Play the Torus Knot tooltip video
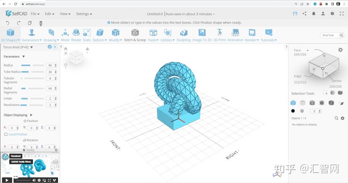The width and height of the screenshot is (348, 183). click(x=7, y=180)
